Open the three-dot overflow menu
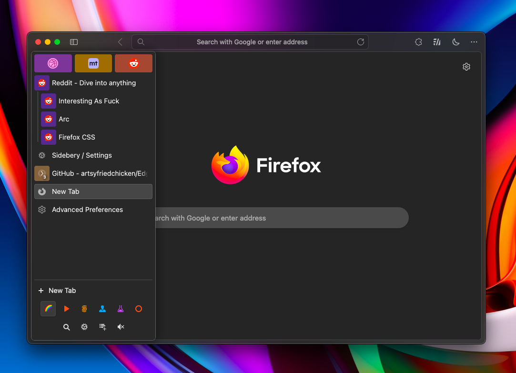This screenshot has width=516, height=373. click(x=474, y=42)
